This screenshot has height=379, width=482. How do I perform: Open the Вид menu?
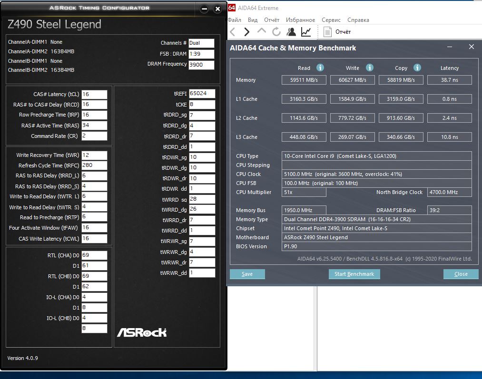coord(253,20)
